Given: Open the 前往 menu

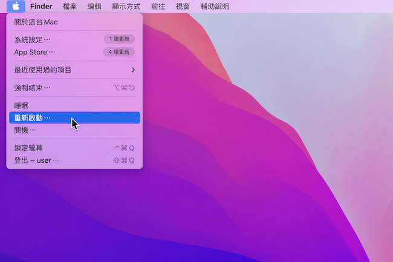Looking at the screenshot, I should (x=158, y=6).
